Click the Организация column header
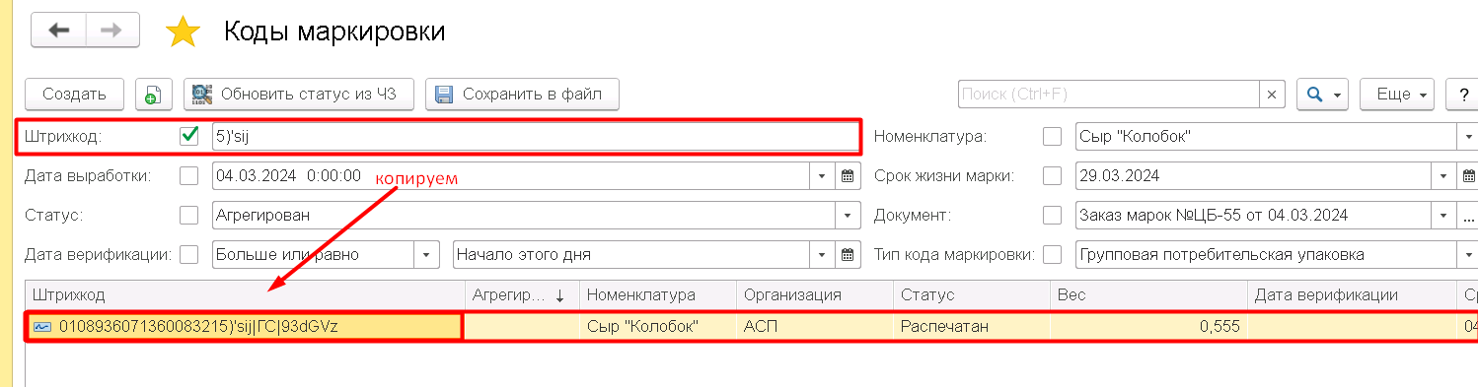 [x=814, y=295]
